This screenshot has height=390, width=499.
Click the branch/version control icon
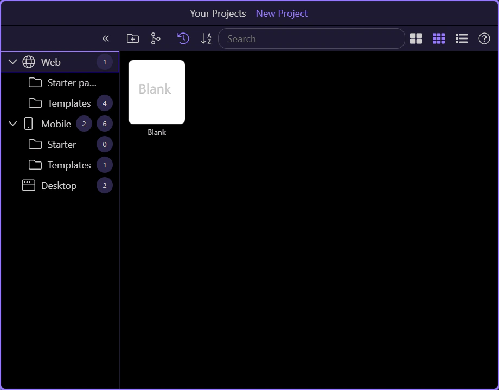tap(156, 38)
